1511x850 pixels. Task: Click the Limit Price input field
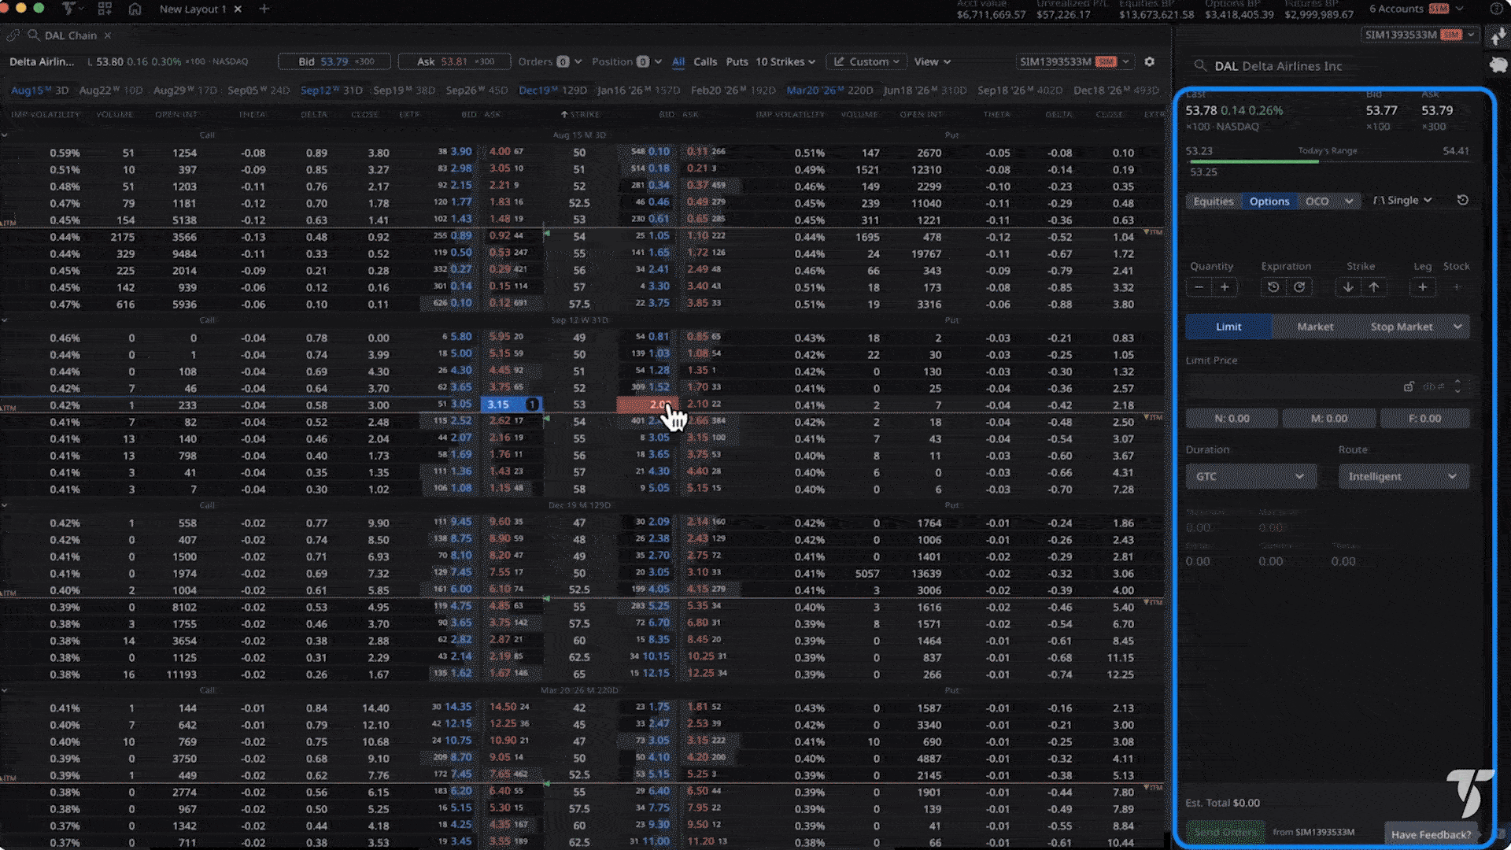pos(1291,386)
